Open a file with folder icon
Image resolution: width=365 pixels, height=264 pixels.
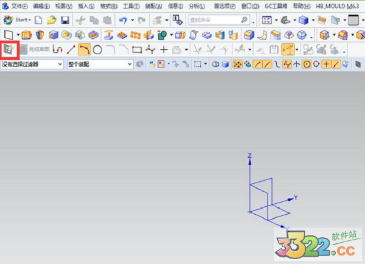click(52, 20)
